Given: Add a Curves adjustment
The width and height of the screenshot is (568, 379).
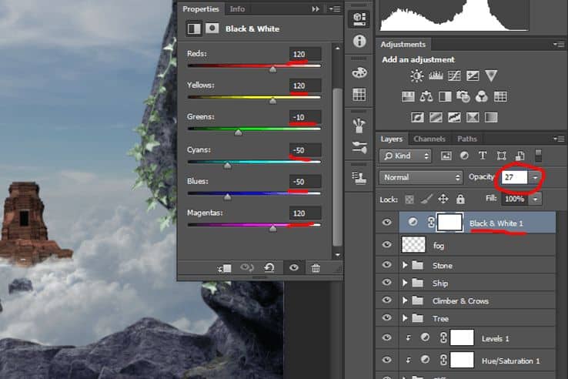Looking at the screenshot, I should [454, 75].
